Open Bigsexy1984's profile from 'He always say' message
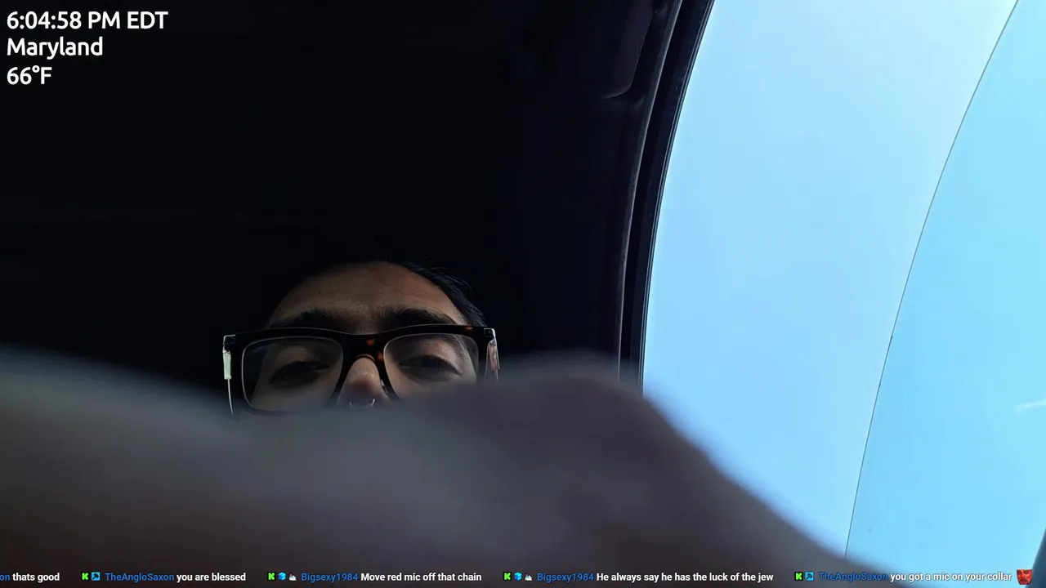1046x588 pixels. [565, 577]
